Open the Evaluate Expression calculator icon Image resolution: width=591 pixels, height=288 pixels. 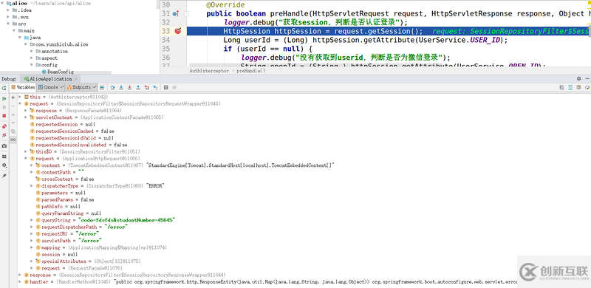pos(165,87)
